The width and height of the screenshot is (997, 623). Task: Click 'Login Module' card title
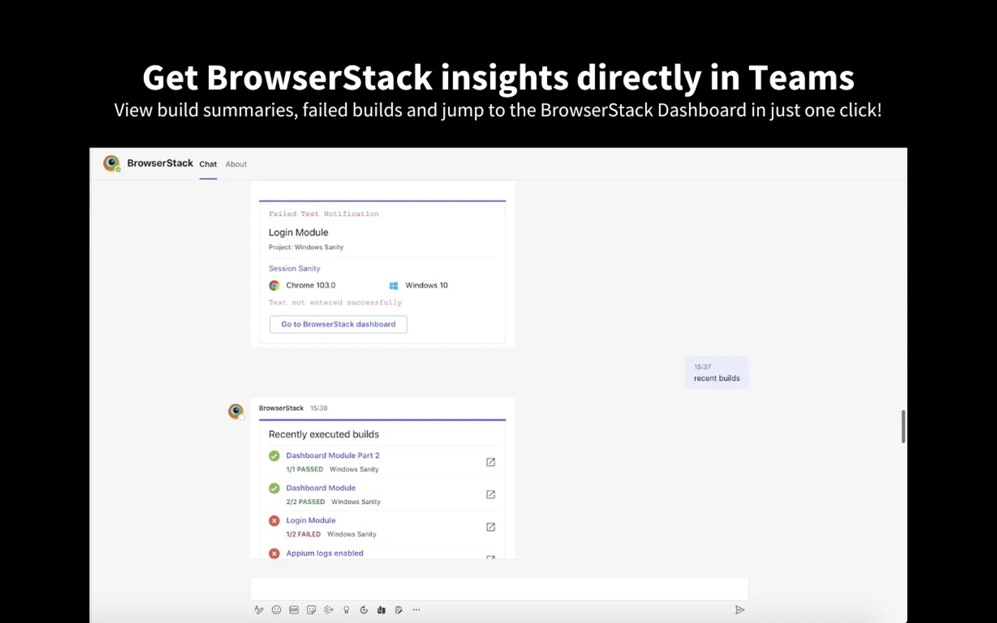coord(298,232)
